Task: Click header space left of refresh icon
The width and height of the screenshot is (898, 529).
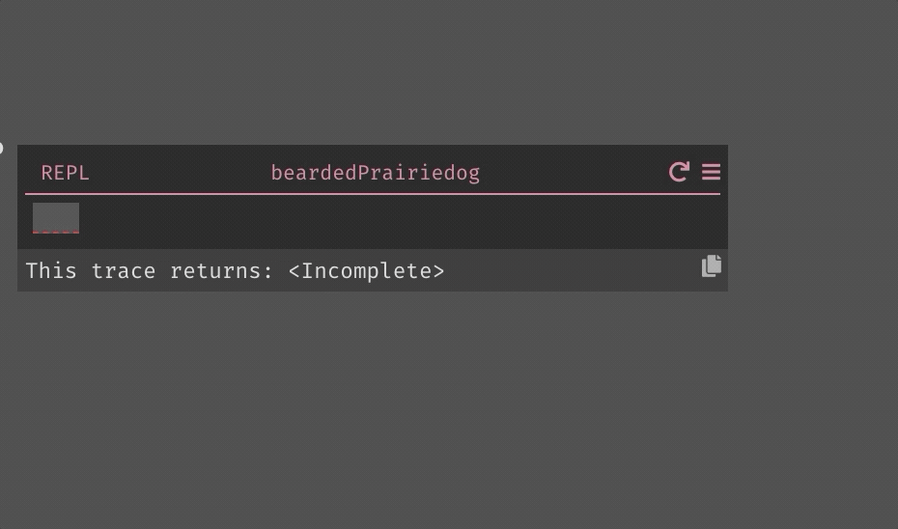Action: (573, 173)
